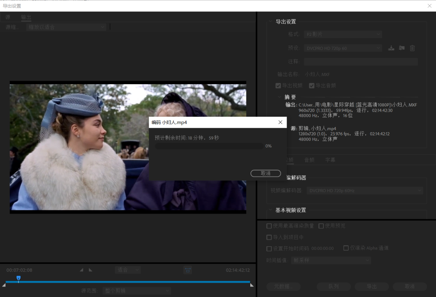Click the video preview frame
The image size is (436, 297).
click(x=128, y=147)
